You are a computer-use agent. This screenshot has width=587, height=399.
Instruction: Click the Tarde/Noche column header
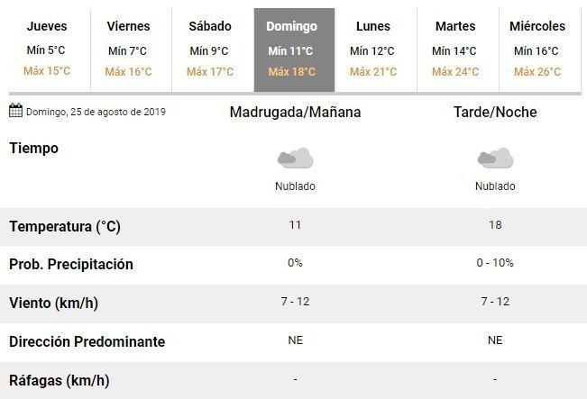coord(495,113)
